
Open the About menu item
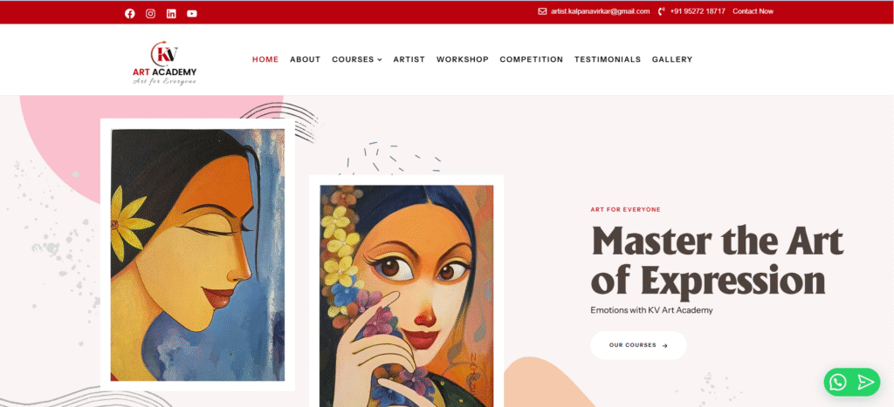pos(305,59)
